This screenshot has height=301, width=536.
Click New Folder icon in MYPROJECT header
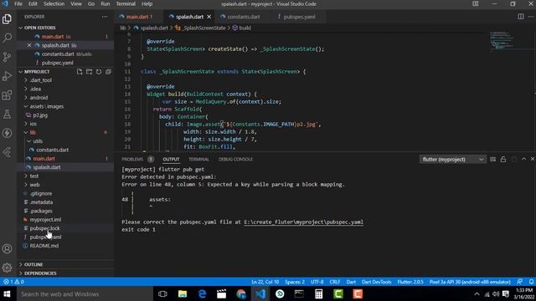pyautogui.click(x=90, y=72)
